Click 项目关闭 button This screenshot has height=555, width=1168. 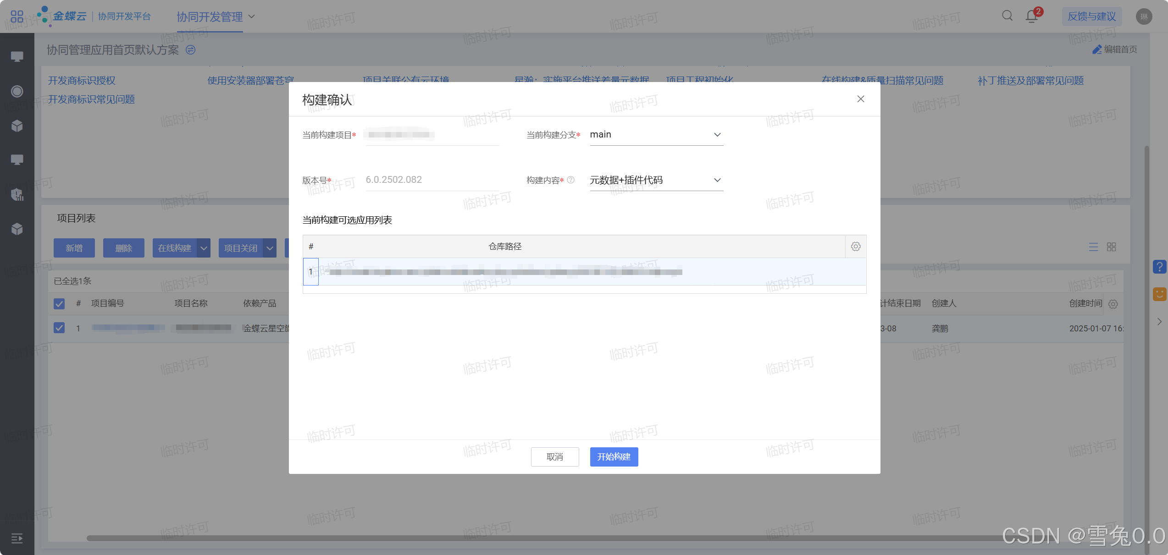pyautogui.click(x=241, y=248)
